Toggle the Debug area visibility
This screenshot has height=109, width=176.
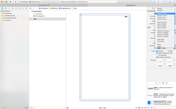pyautogui.click(x=170, y=2)
